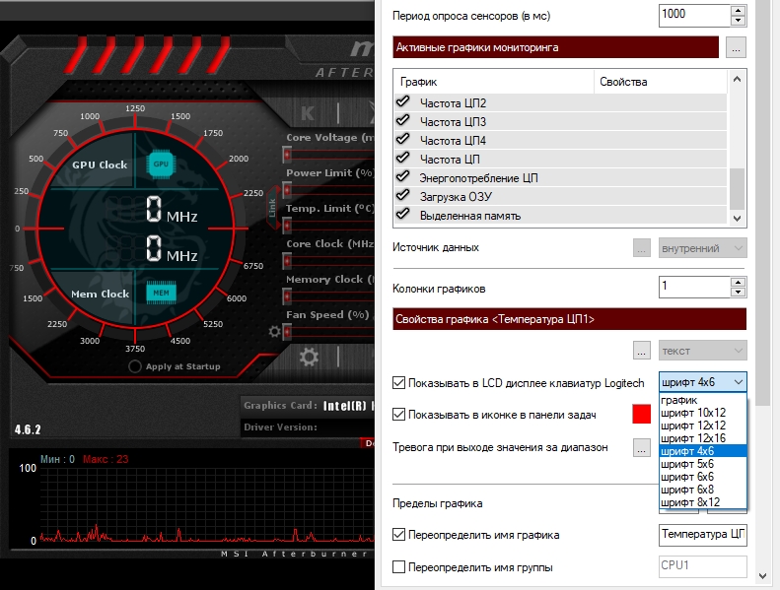The image size is (780, 590).
Task: Click the monitoring graph area in Afterburner
Action: tap(206, 504)
